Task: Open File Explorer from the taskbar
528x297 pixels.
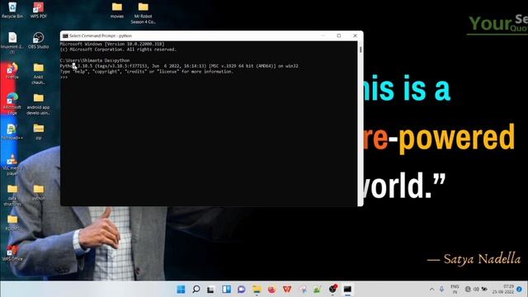Action: click(257, 290)
